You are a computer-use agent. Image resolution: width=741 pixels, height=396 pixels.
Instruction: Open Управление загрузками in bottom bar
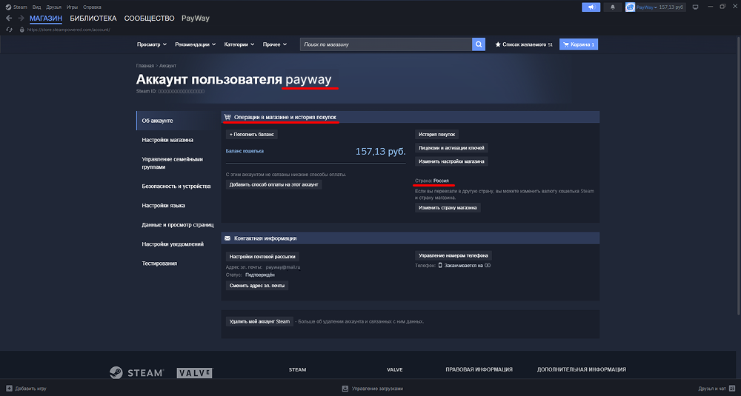tap(378, 389)
